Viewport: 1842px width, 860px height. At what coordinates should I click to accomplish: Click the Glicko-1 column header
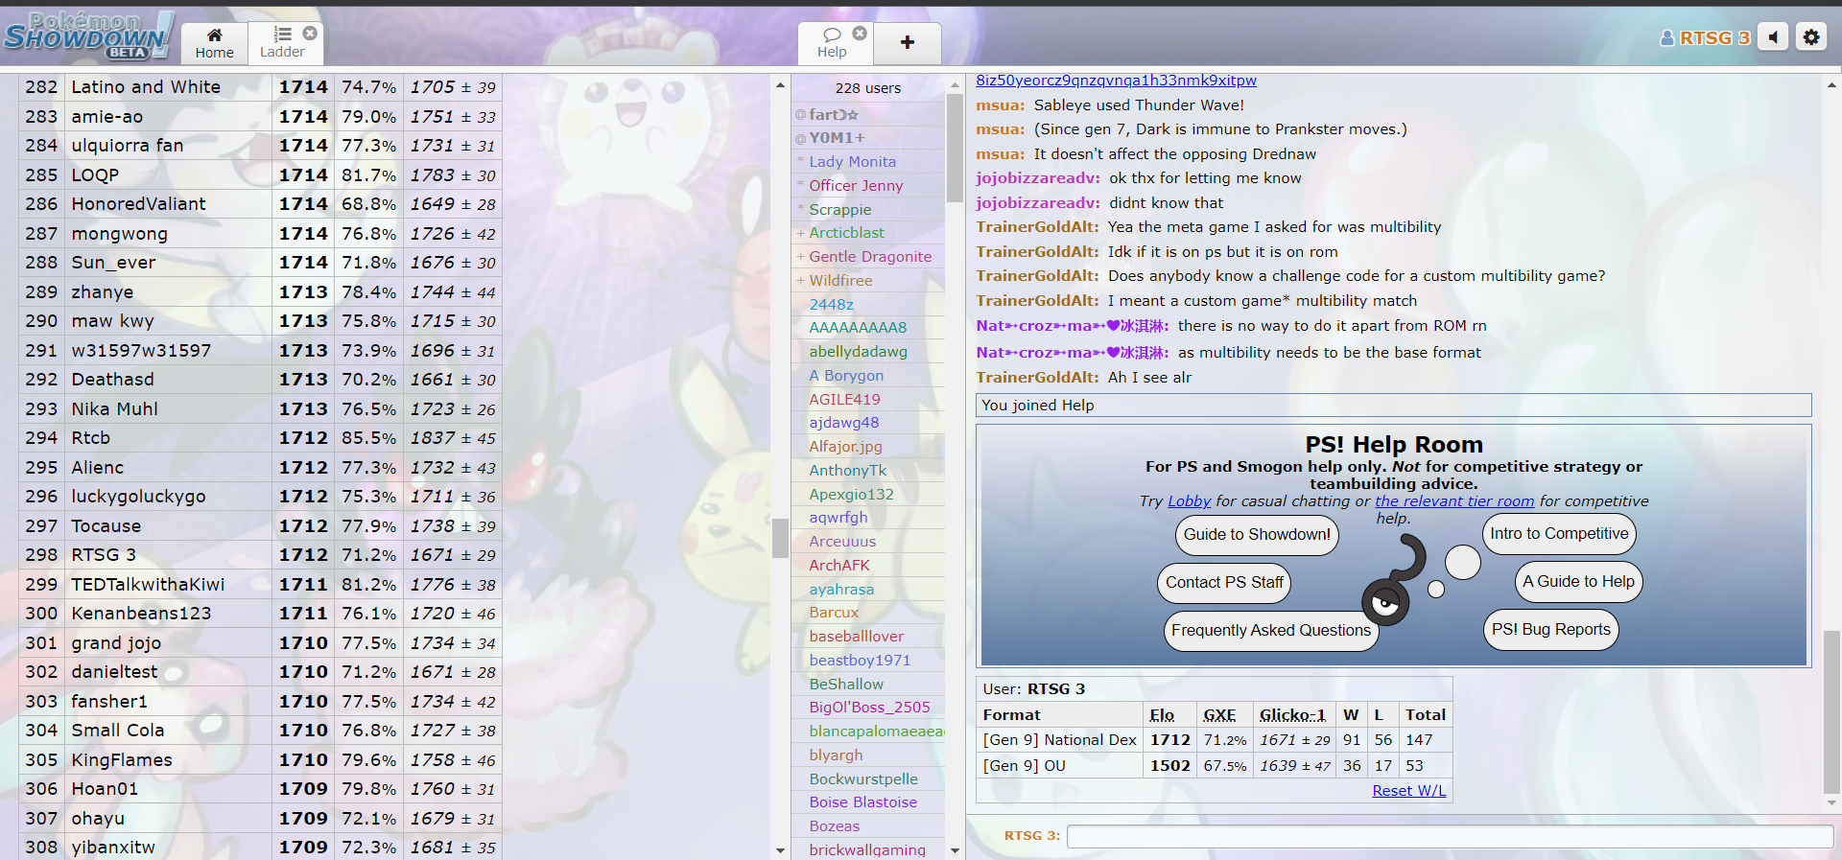1292,714
